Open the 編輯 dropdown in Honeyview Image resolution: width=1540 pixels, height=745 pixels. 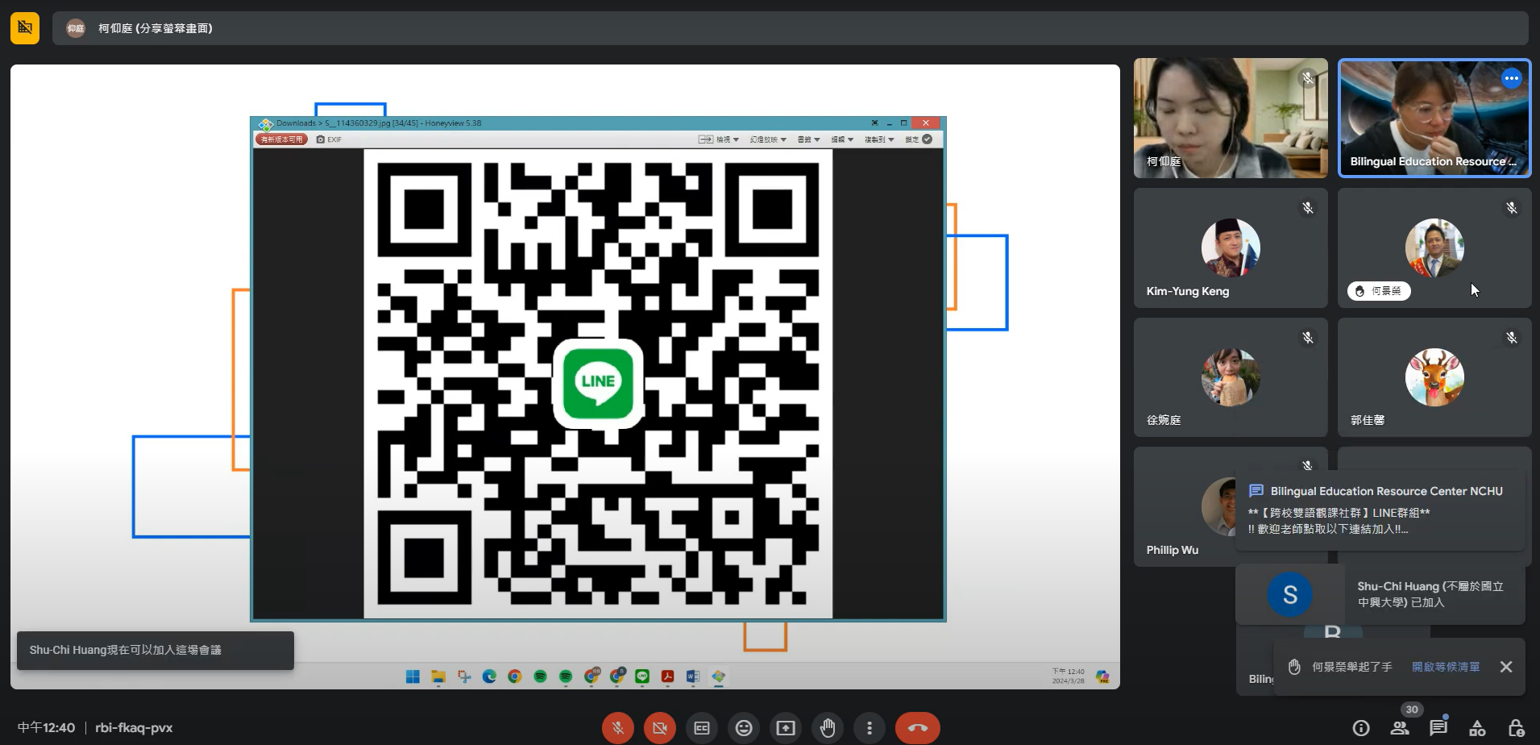[x=842, y=139]
